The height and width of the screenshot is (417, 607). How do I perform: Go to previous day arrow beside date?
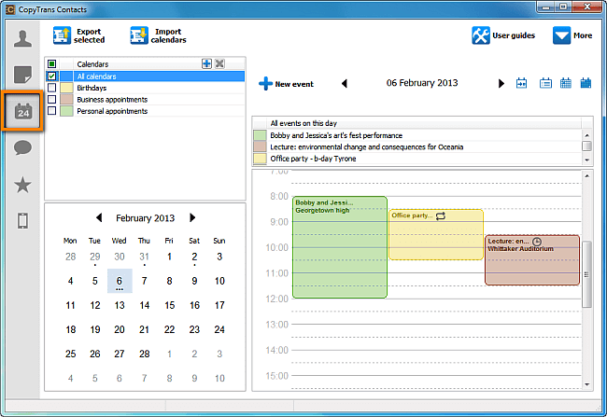point(345,83)
